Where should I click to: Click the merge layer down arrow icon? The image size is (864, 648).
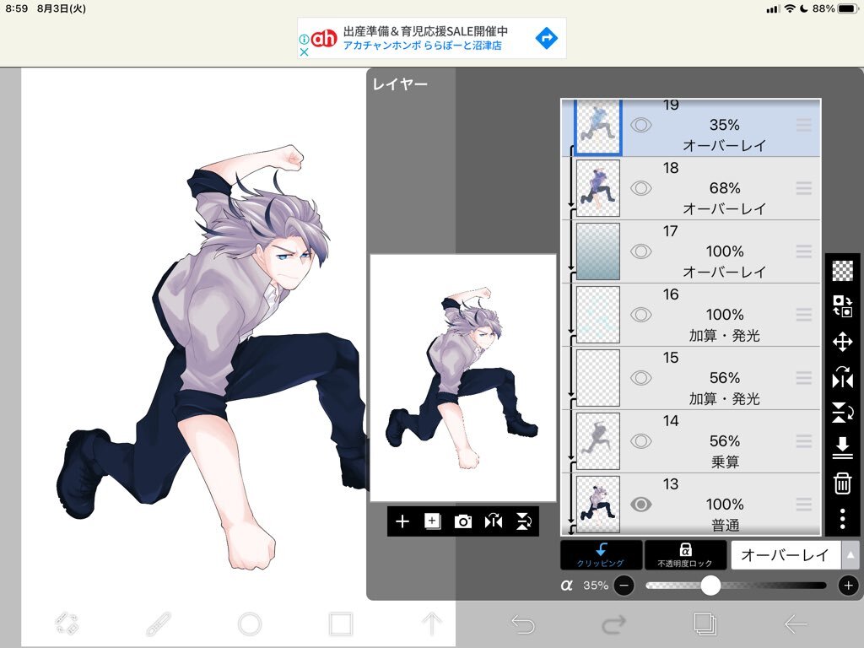[842, 446]
